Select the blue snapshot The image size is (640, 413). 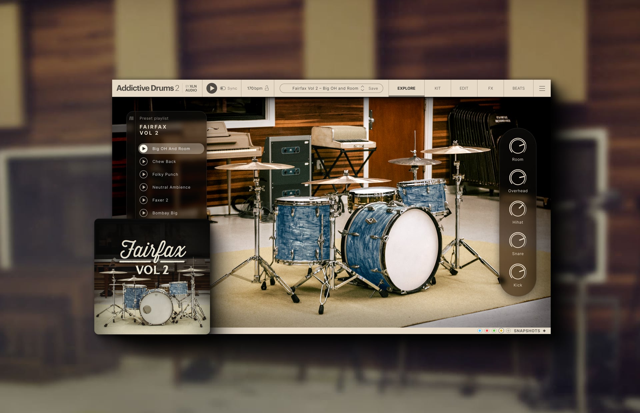click(x=480, y=331)
